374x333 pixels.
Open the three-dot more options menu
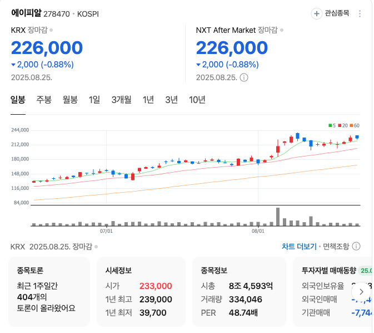(360, 13)
